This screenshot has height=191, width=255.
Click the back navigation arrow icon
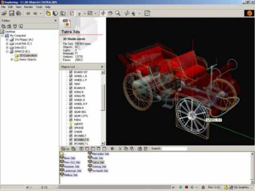28,13
